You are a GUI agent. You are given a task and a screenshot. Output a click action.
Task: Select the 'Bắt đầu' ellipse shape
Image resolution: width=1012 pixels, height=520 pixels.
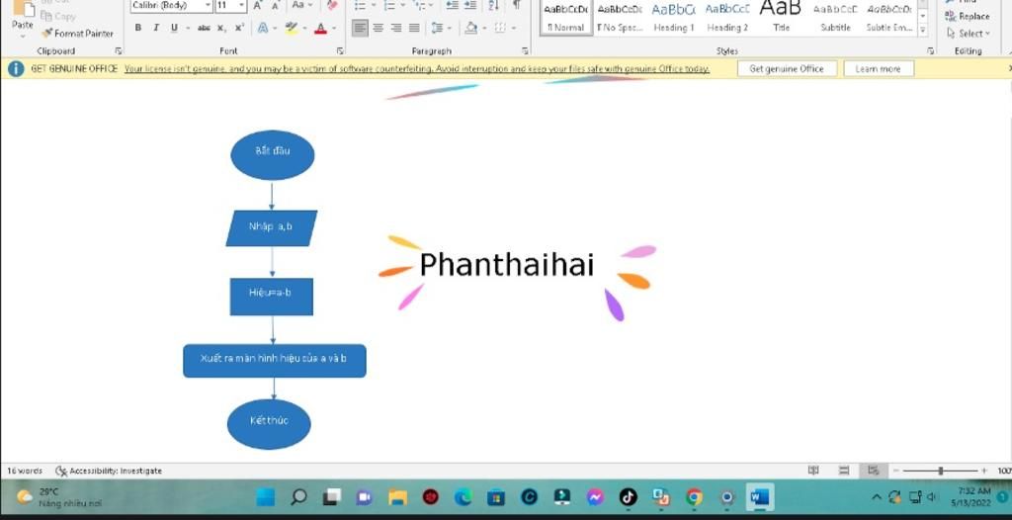pos(273,155)
